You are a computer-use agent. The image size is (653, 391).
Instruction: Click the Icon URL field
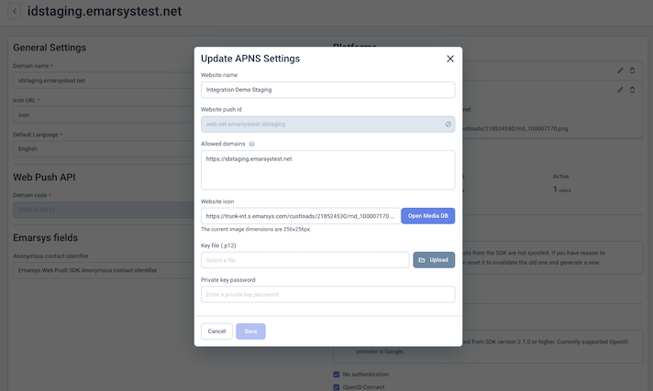point(104,114)
